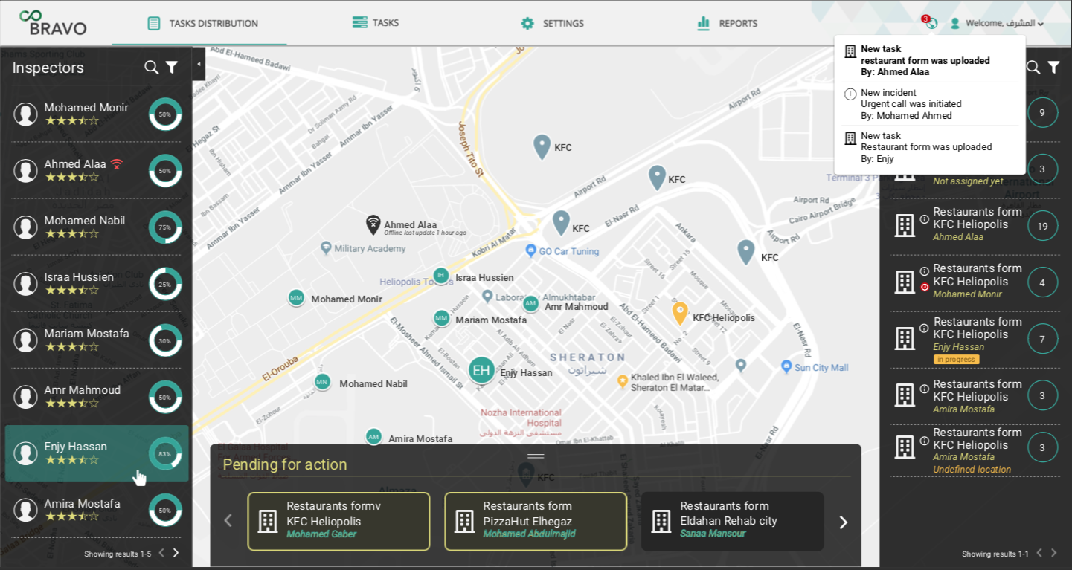Click the Sun City Mall map pin

[x=787, y=367]
